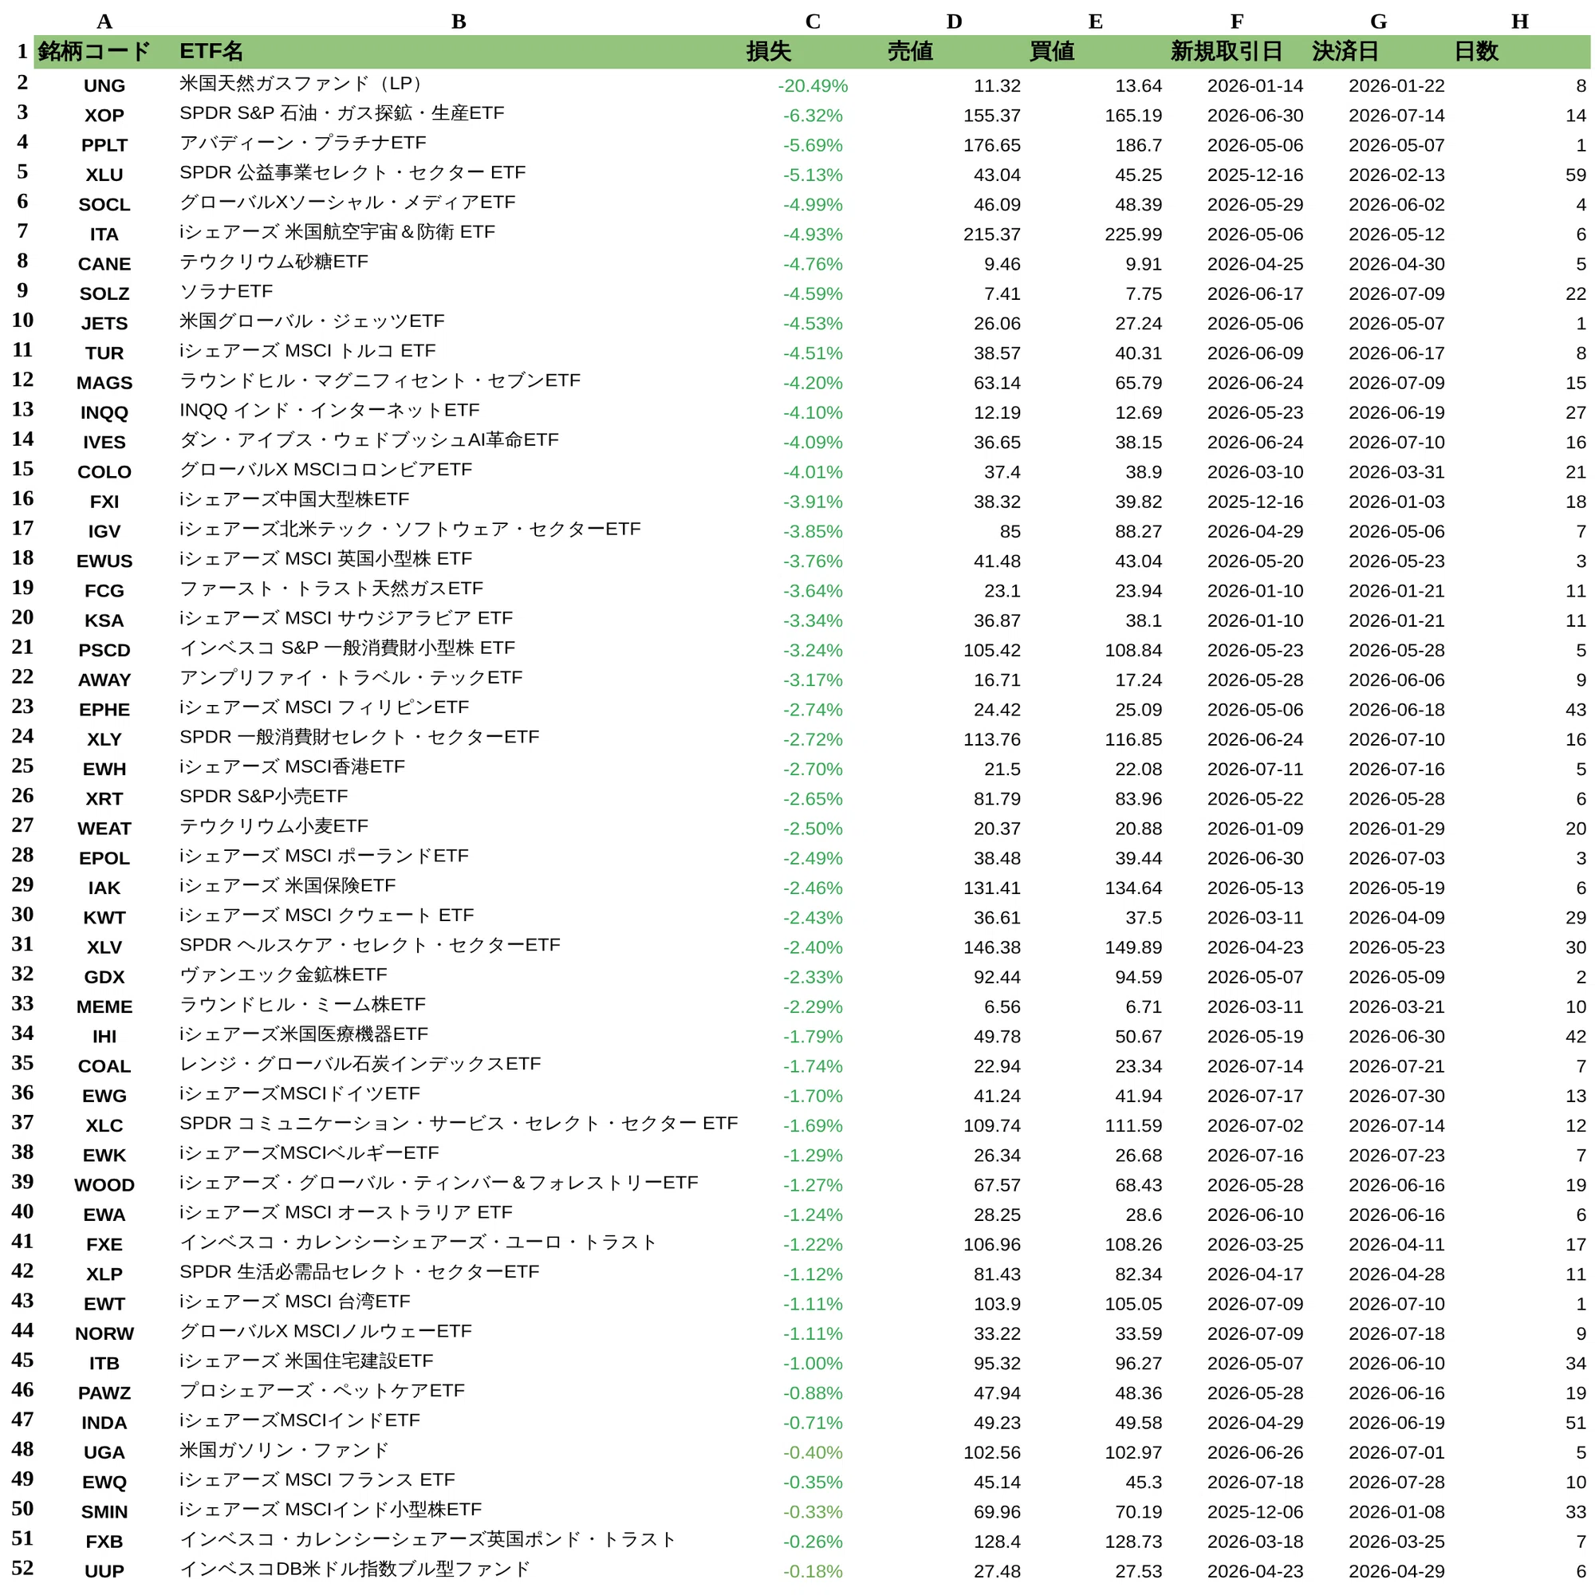Viewport: 1595px width, 1595px height.
Task: Select column C header
Action: (813, 22)
